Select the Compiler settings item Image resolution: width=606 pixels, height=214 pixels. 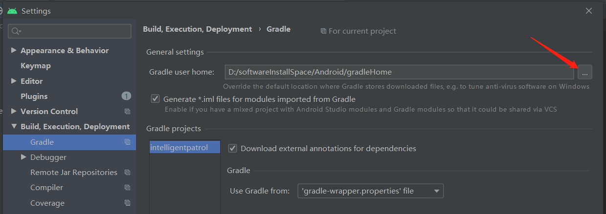pos(46,188)
